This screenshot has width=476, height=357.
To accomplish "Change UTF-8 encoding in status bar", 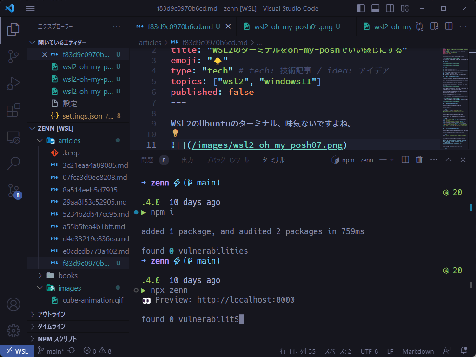I will point(369,351).
